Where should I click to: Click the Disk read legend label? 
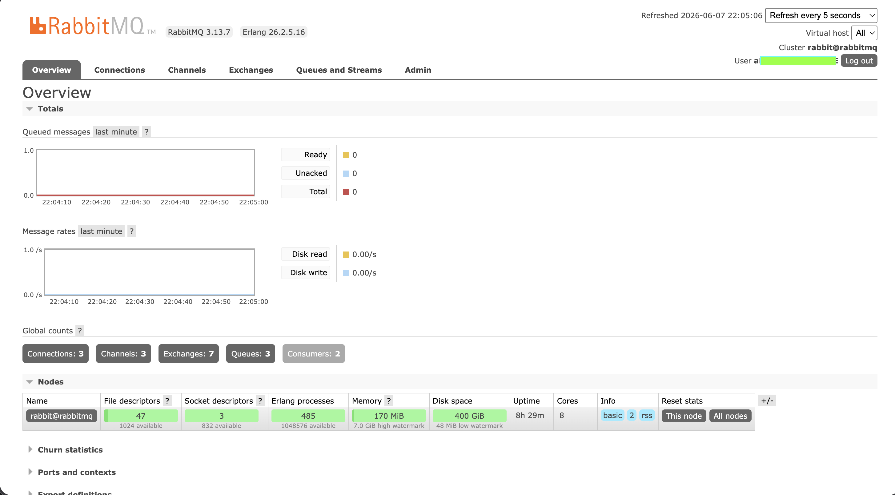[x=305, y=254]
